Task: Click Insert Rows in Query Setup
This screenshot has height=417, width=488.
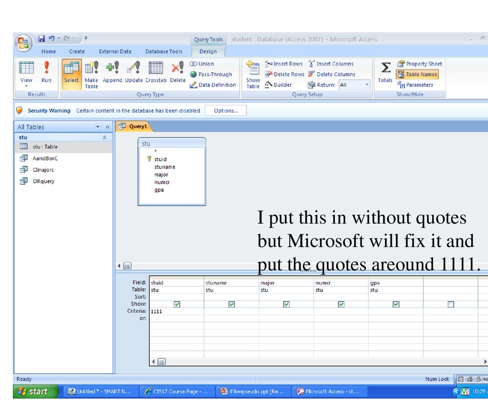Action: click(284, 64)
